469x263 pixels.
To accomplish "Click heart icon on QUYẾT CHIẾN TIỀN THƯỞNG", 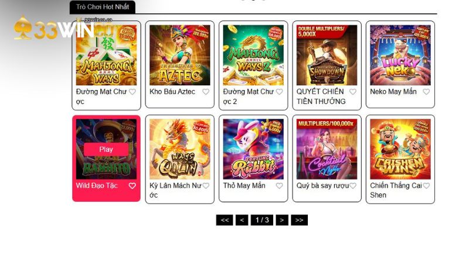I will pos(353,92).
